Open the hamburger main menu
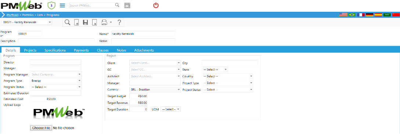The image size is (400, 134). [x=62, y=6]
